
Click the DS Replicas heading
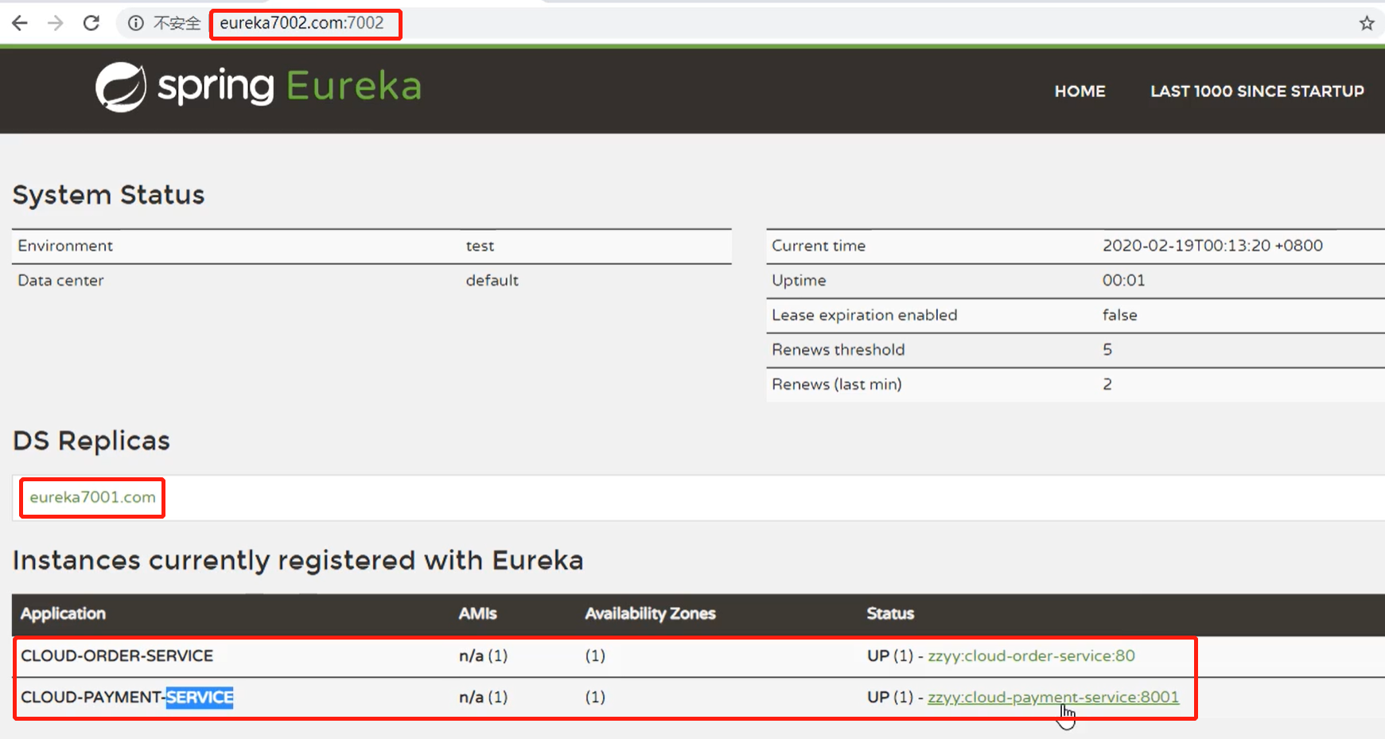(x=91, y=441)
